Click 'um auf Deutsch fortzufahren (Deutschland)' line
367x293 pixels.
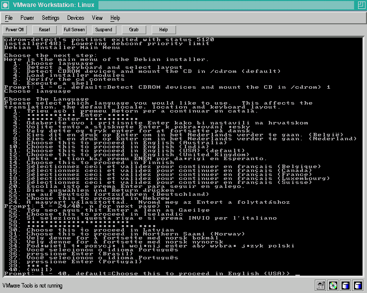click(109, 194)
